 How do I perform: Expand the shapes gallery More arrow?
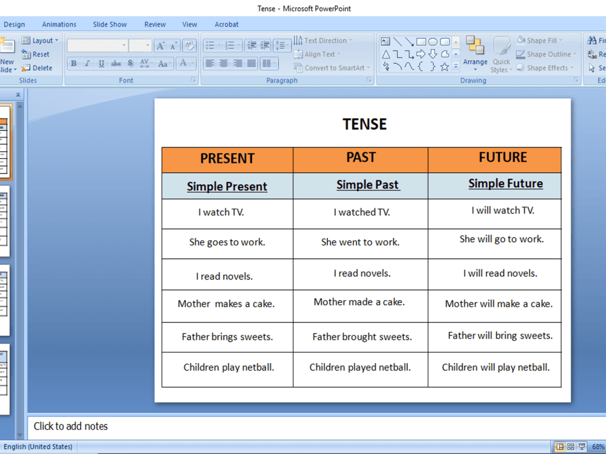click(456, 67)
